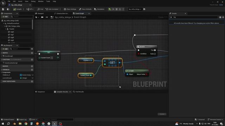Open Class Defaults

tap(85, 9)
